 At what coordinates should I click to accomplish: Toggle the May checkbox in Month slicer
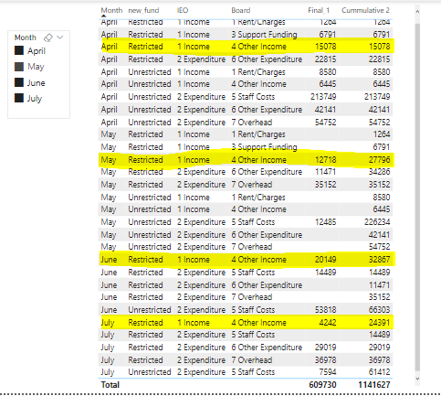click(19, 67)
